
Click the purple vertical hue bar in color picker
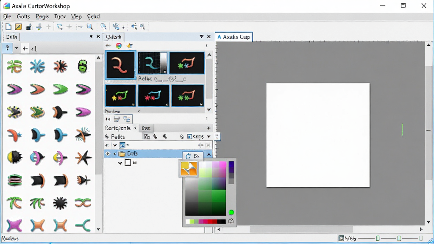click(231, 172)
